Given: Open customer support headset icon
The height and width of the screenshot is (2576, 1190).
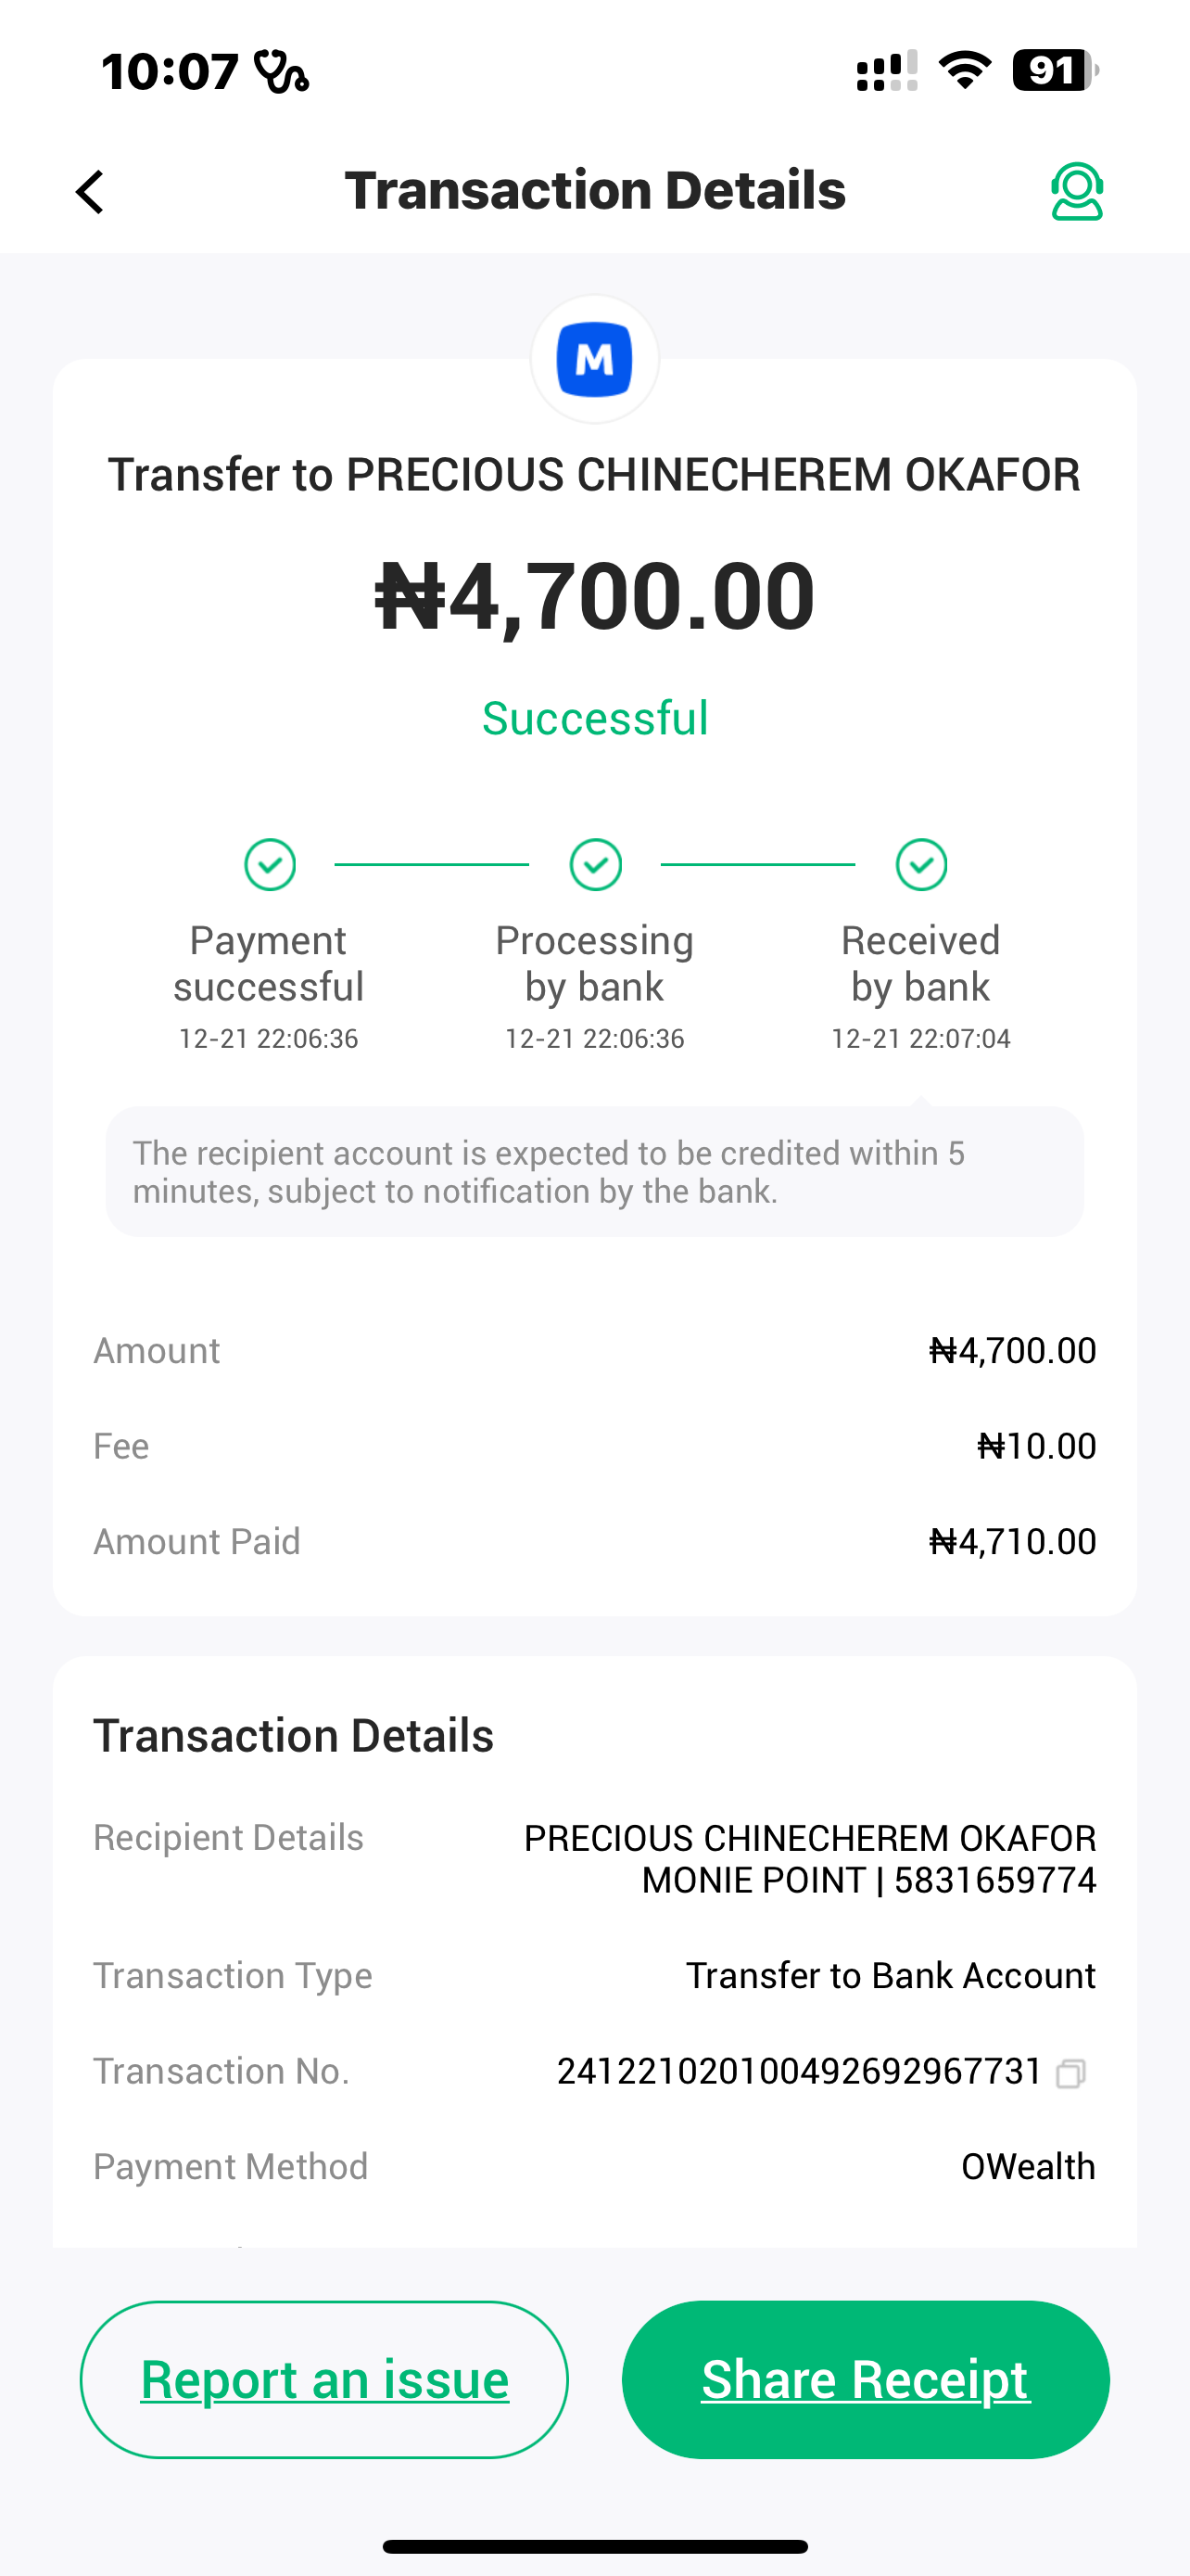Looking at the screenshot, I should pos(1076,191).
